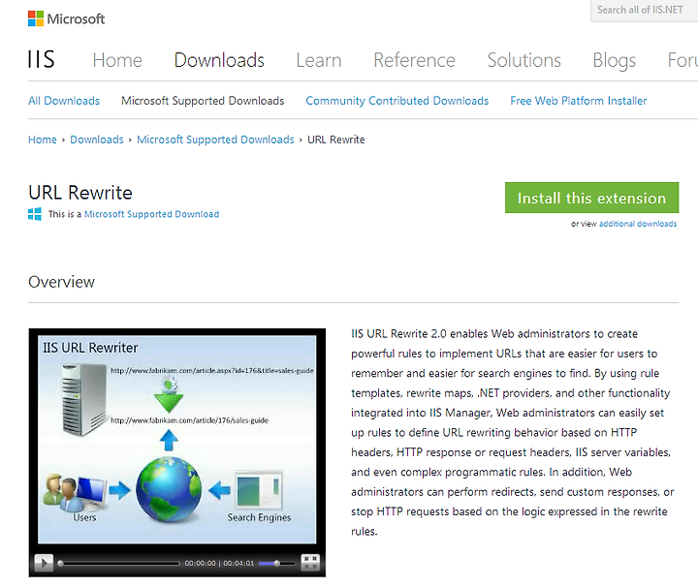Open Community Contributed Downloads
The image size is (698, 587).
397,101
